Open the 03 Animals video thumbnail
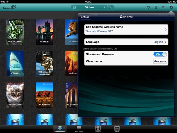Screen dimensions: 177x133 pos(71,32)
